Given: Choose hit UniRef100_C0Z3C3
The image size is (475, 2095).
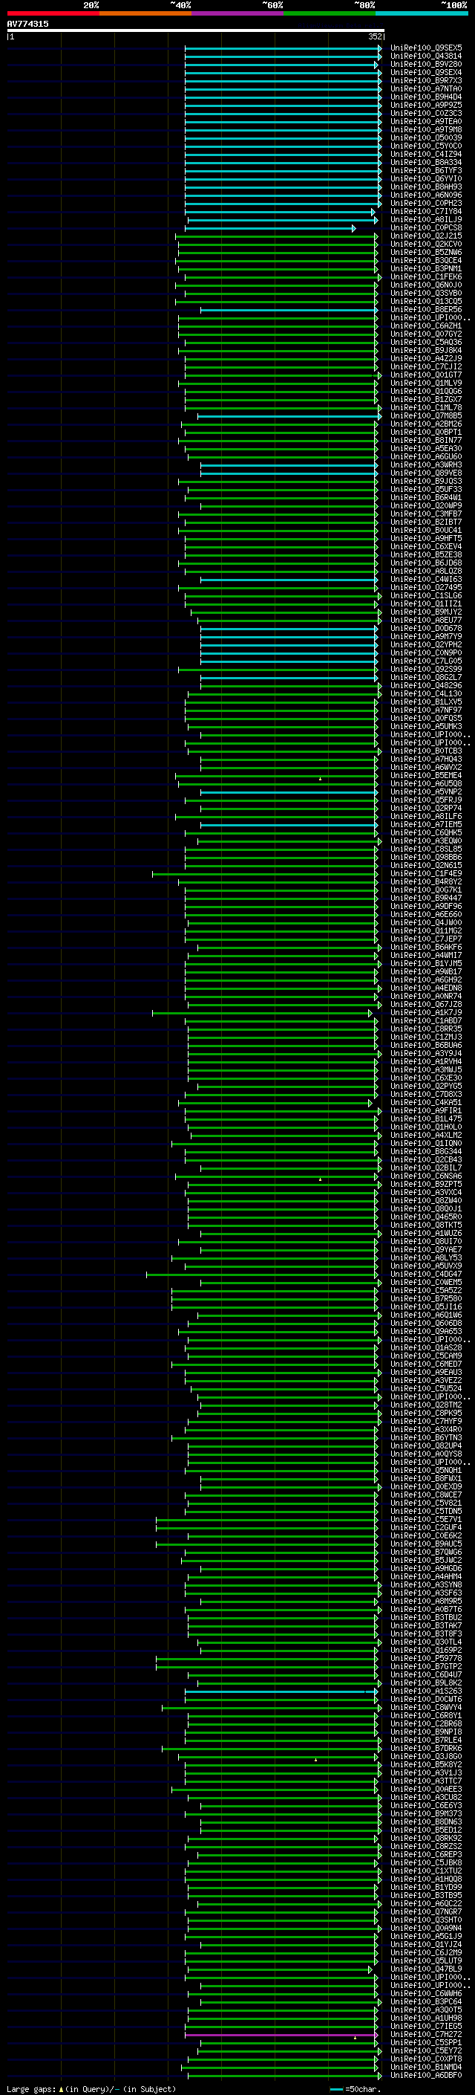Looking at the screenshot, I should click(426, 113).
